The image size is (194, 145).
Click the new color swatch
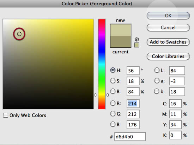tap(121, 30)
